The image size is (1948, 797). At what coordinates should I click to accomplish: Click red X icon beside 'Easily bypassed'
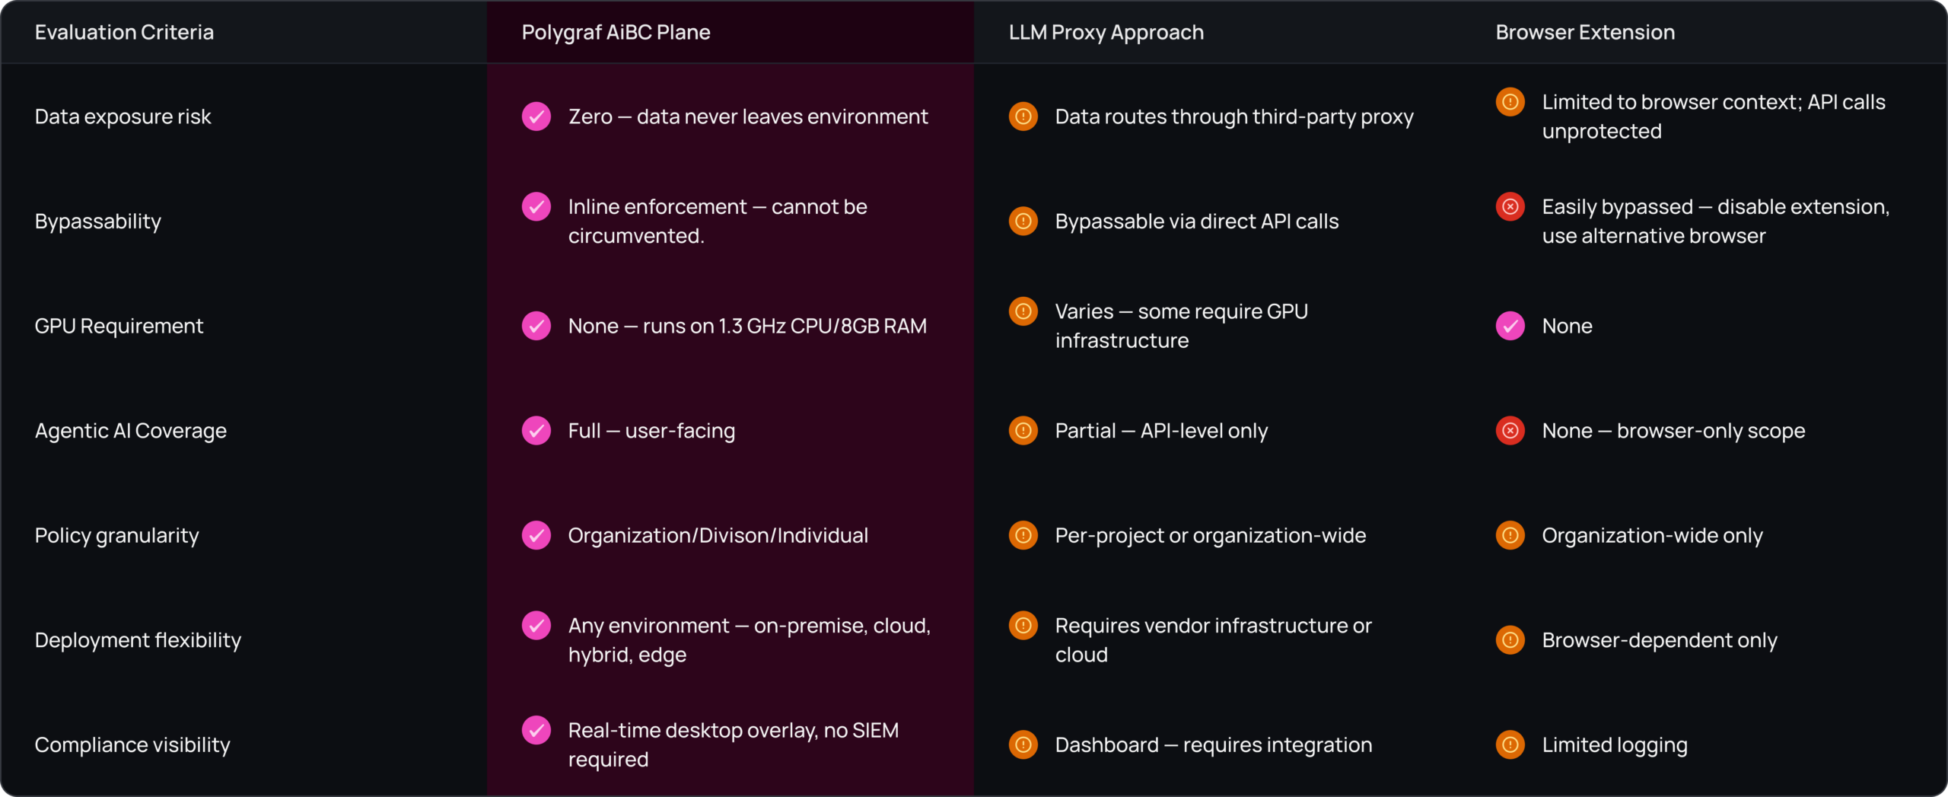[x=1510, y=206]
